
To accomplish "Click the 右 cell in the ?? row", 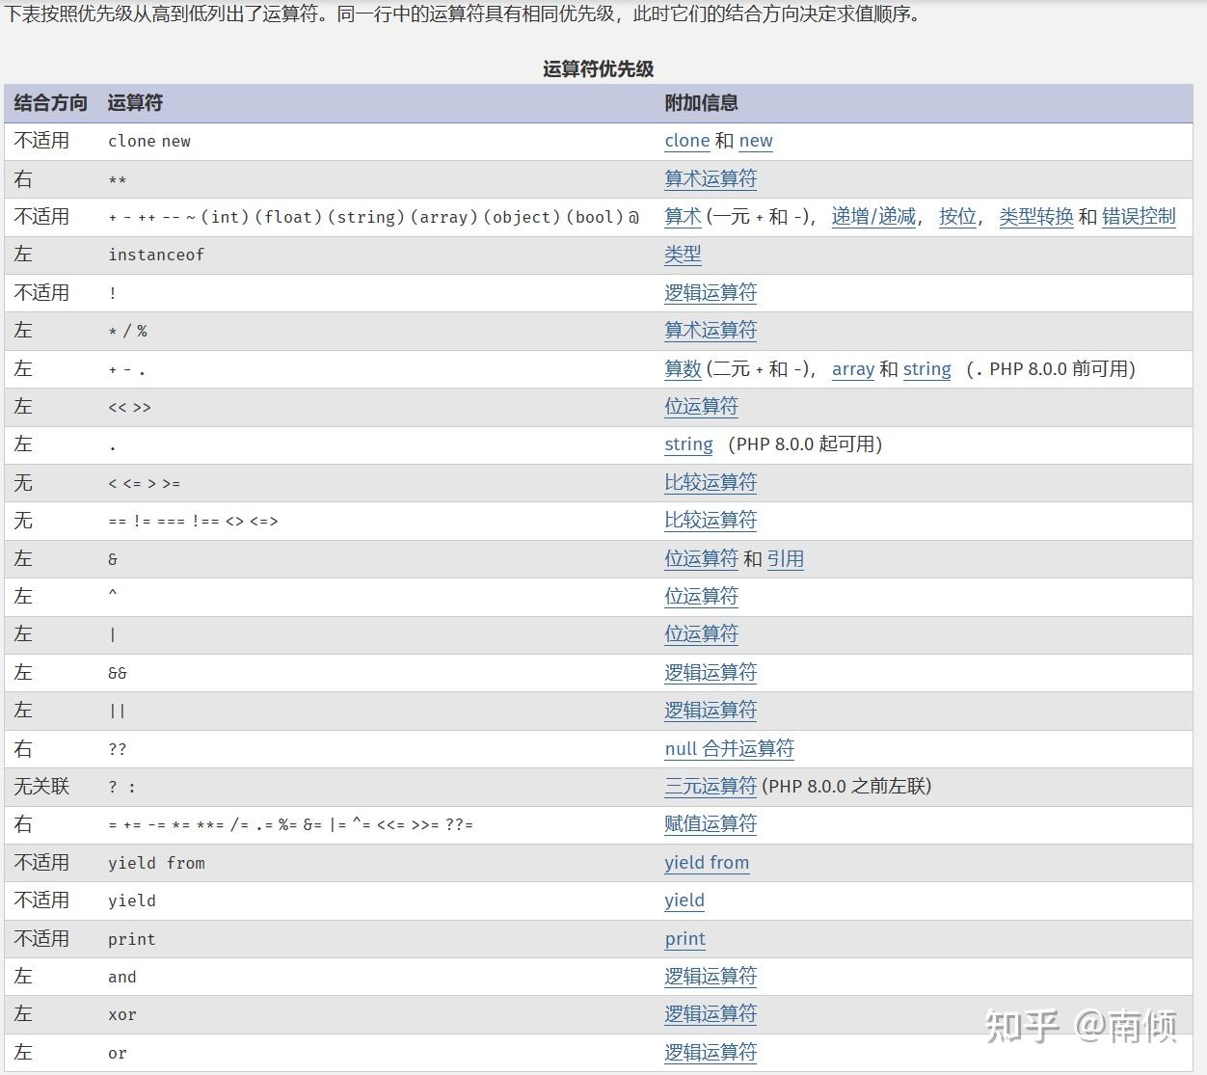I will pos(23,749).
